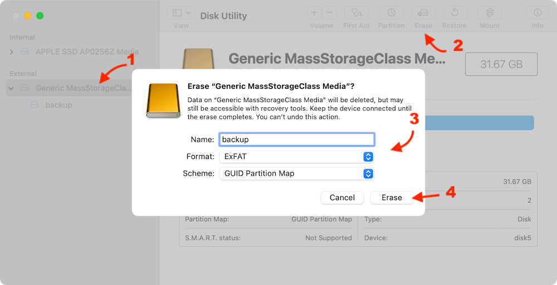Click the Internal section header
This screenshot has width=557, height=285.
(x=22, y=37)
